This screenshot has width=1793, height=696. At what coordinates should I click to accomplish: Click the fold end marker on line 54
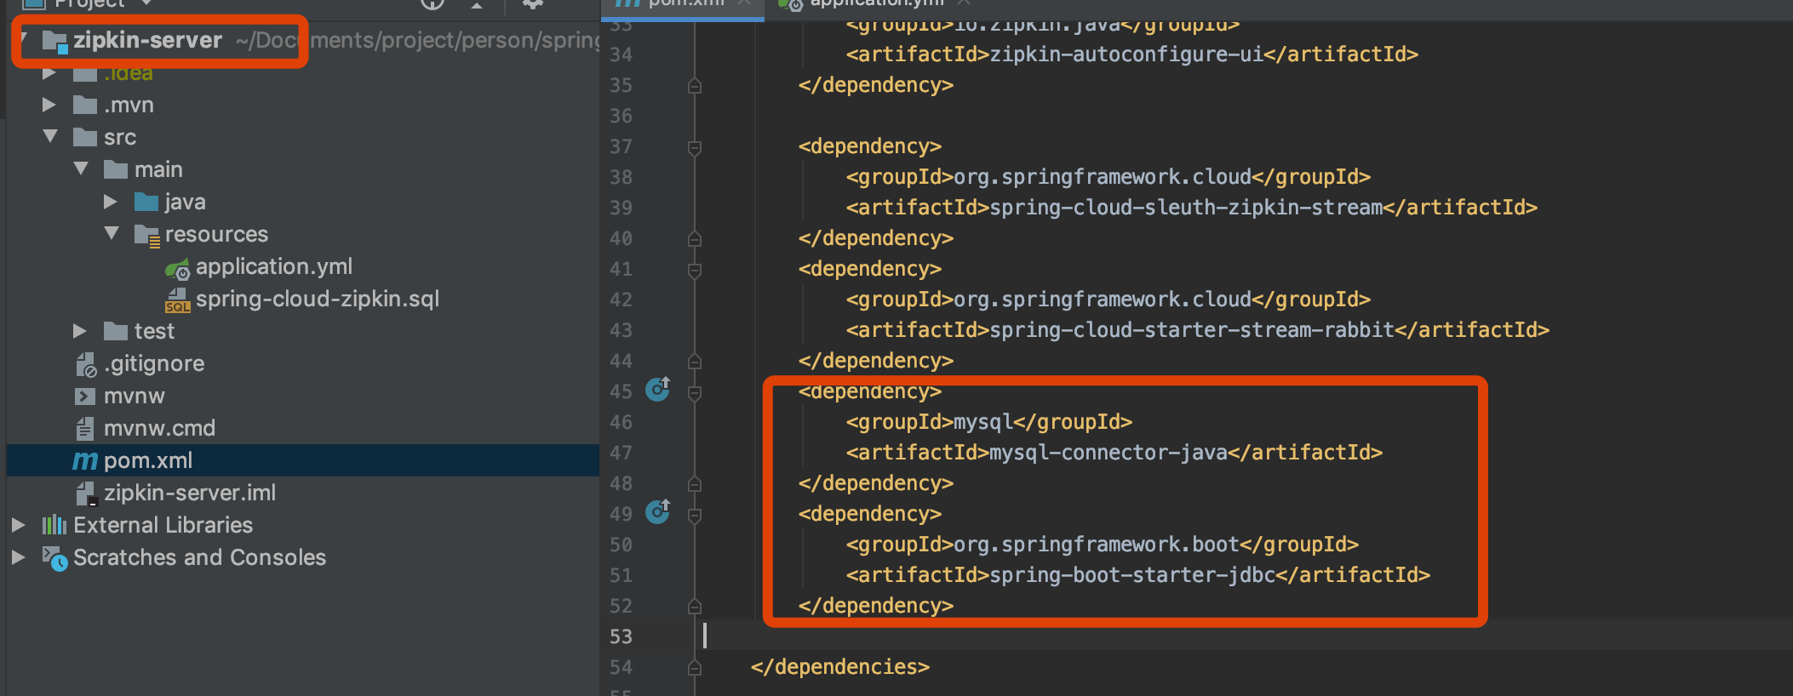[695, 668]
